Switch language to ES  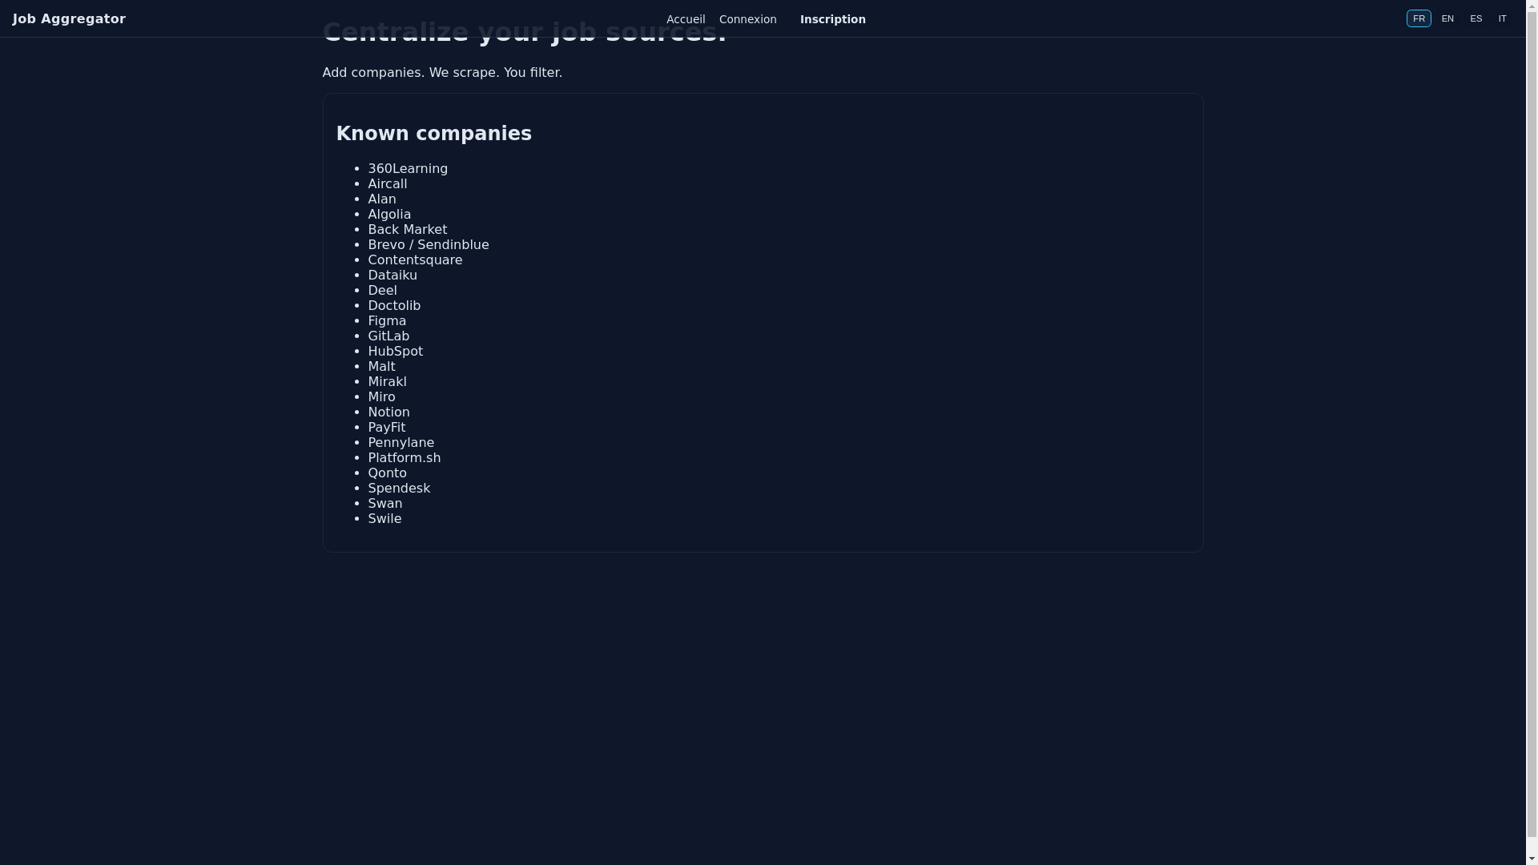tap(1476, 18)
